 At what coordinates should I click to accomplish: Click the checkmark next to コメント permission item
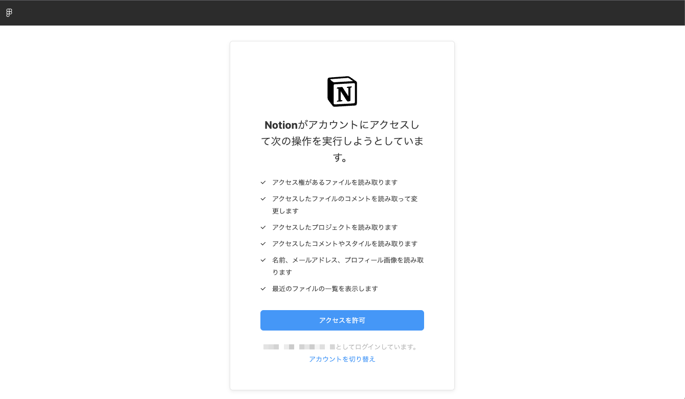(x=263, y=199)
